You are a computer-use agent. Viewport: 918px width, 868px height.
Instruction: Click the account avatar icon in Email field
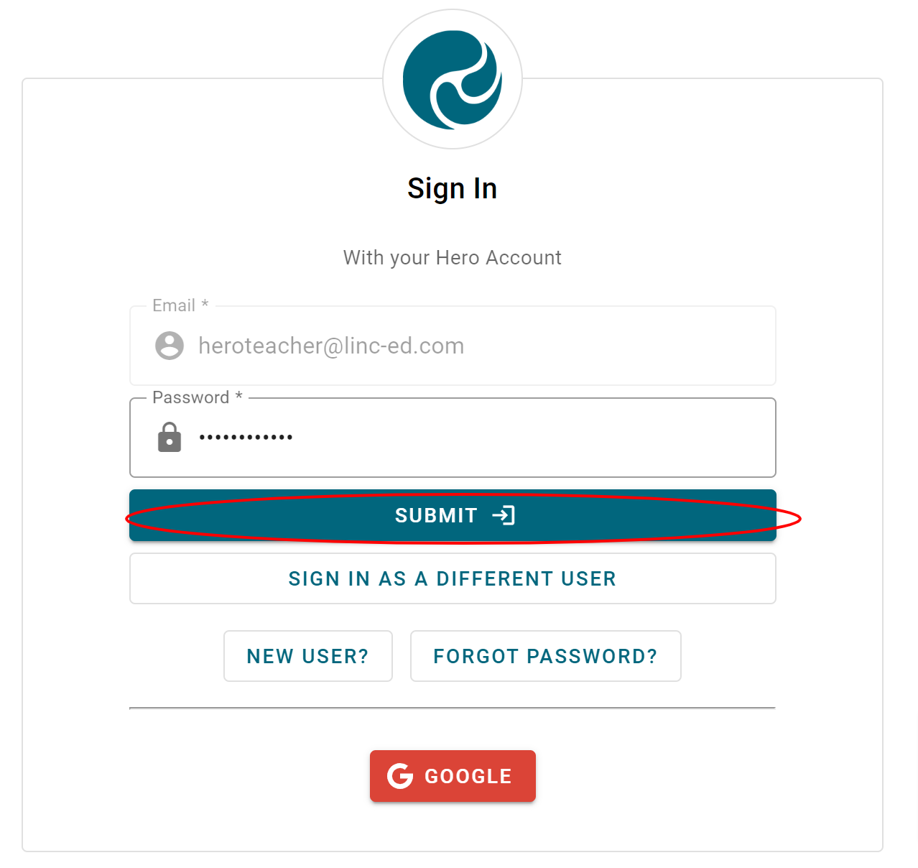click(x=170, y=346)
